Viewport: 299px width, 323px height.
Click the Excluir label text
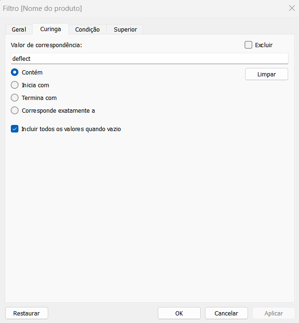pos(264,45)
